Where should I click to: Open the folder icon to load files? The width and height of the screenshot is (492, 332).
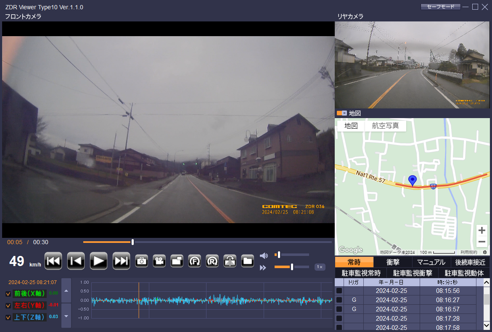247,261
